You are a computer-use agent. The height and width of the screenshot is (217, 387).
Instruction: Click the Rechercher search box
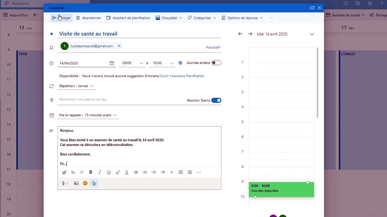tap(45, 4)
